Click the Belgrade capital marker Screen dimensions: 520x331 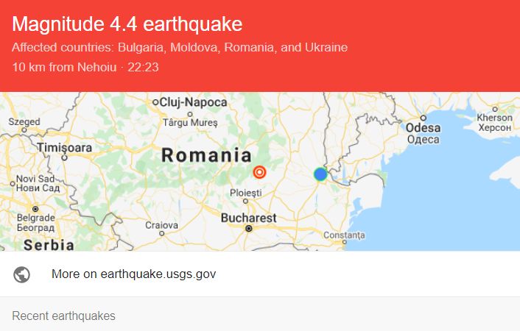pyautogui.click(x=35, y=209)
